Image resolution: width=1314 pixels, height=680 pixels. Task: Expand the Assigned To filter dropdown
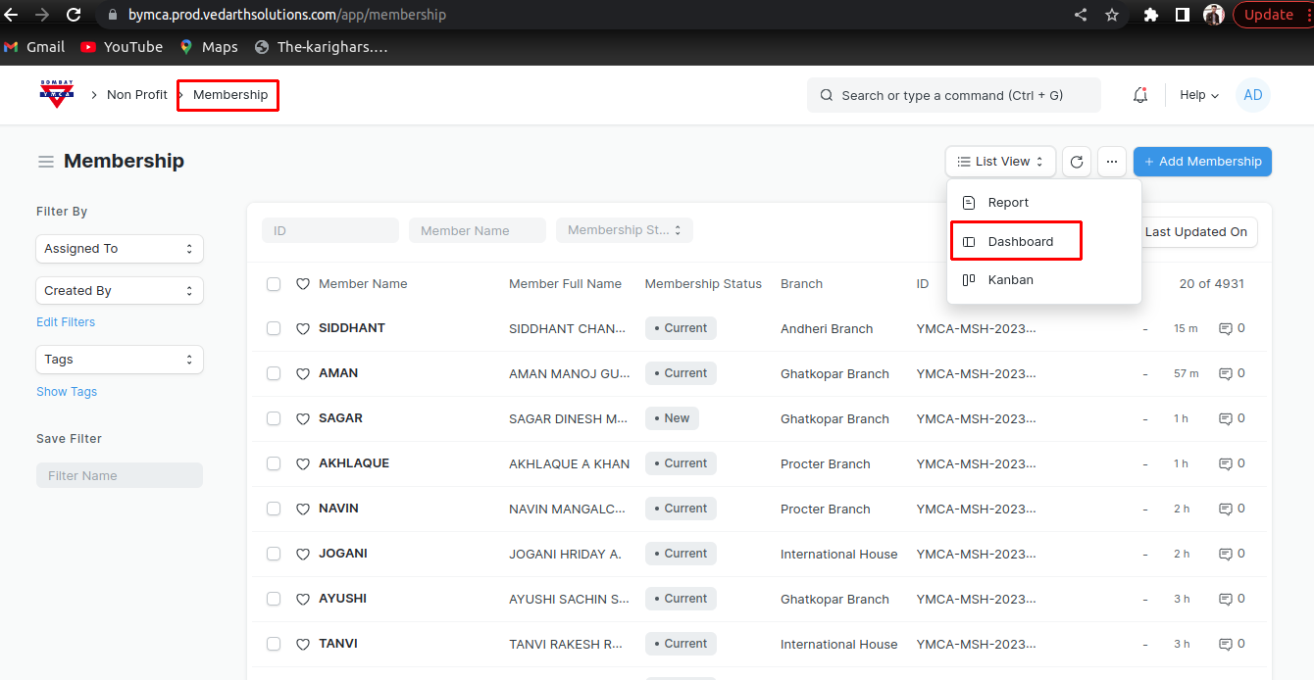coord(120,249)
